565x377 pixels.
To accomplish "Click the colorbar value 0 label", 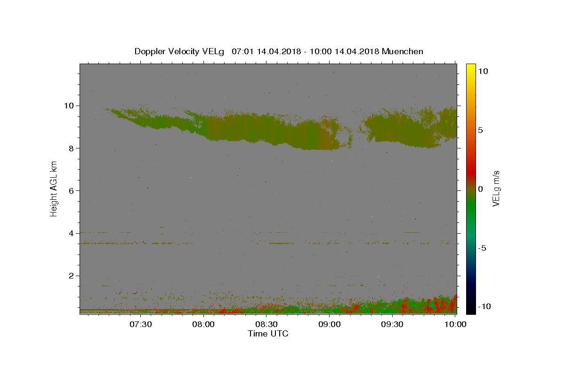I will tap(481, 189).
